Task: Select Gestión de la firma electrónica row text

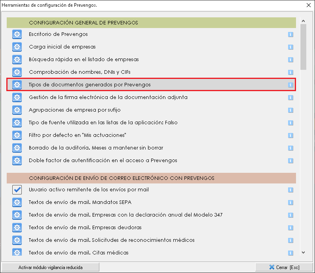Action: coord(108,97)
